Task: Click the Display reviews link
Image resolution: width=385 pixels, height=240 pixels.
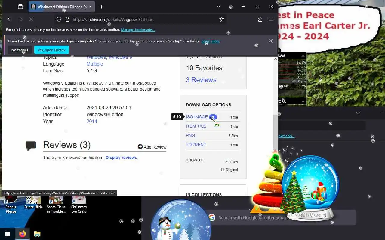Action: (x=121, y=157)
